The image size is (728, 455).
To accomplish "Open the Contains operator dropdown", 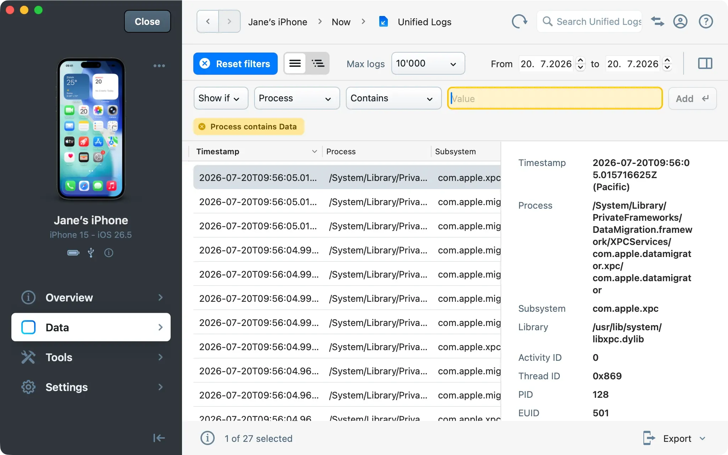I will tap(394, 98).
